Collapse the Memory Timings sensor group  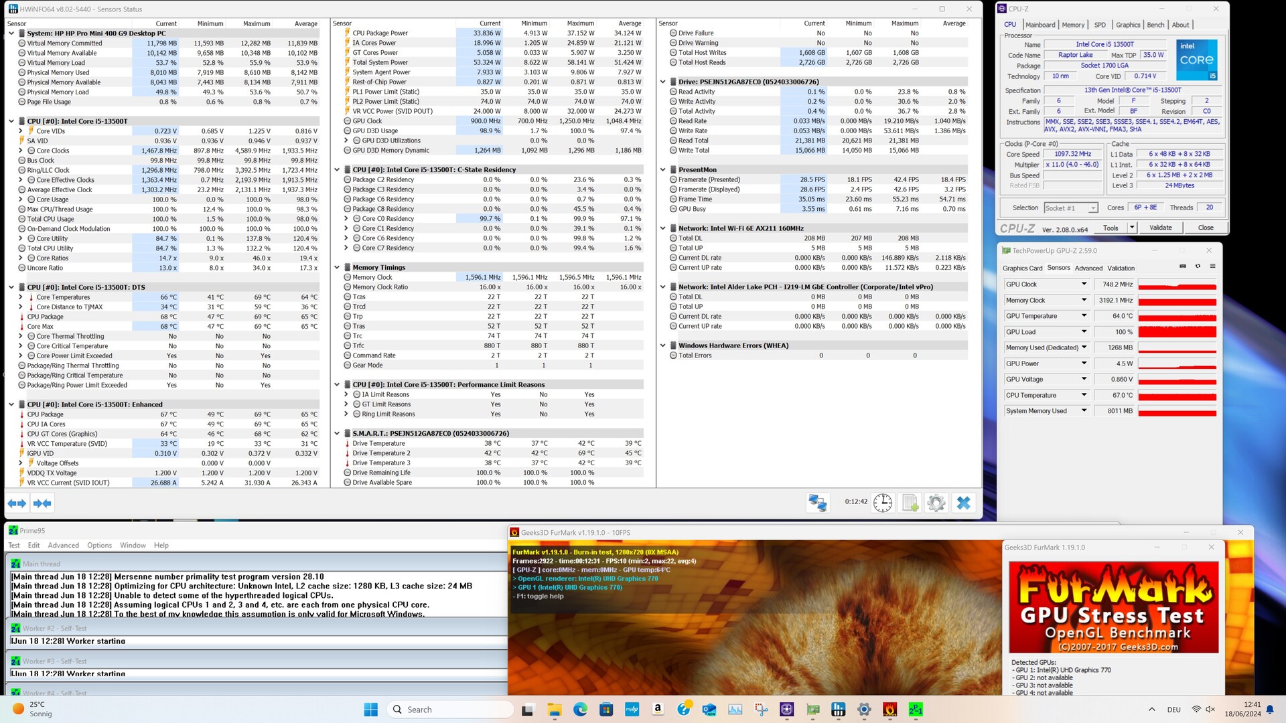(337, 267)
